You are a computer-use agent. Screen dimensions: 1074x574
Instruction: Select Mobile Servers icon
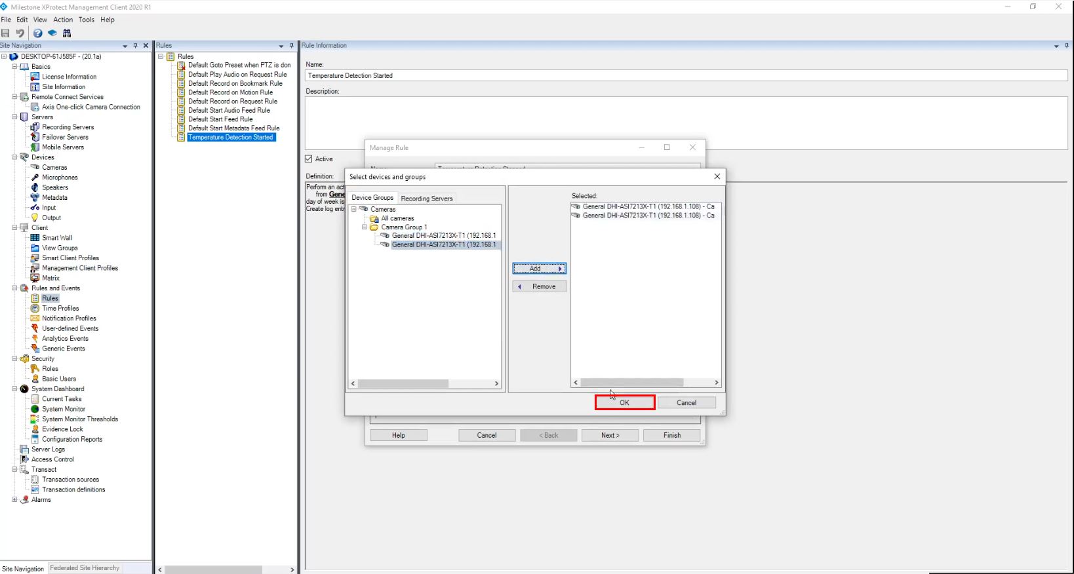pos(35,147)
